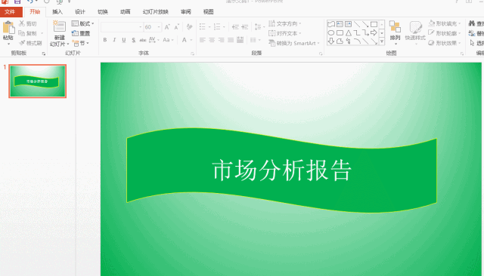Screen dimensions: 484x276
Task: Open bullet list options
Action: [x=209, y=27]
